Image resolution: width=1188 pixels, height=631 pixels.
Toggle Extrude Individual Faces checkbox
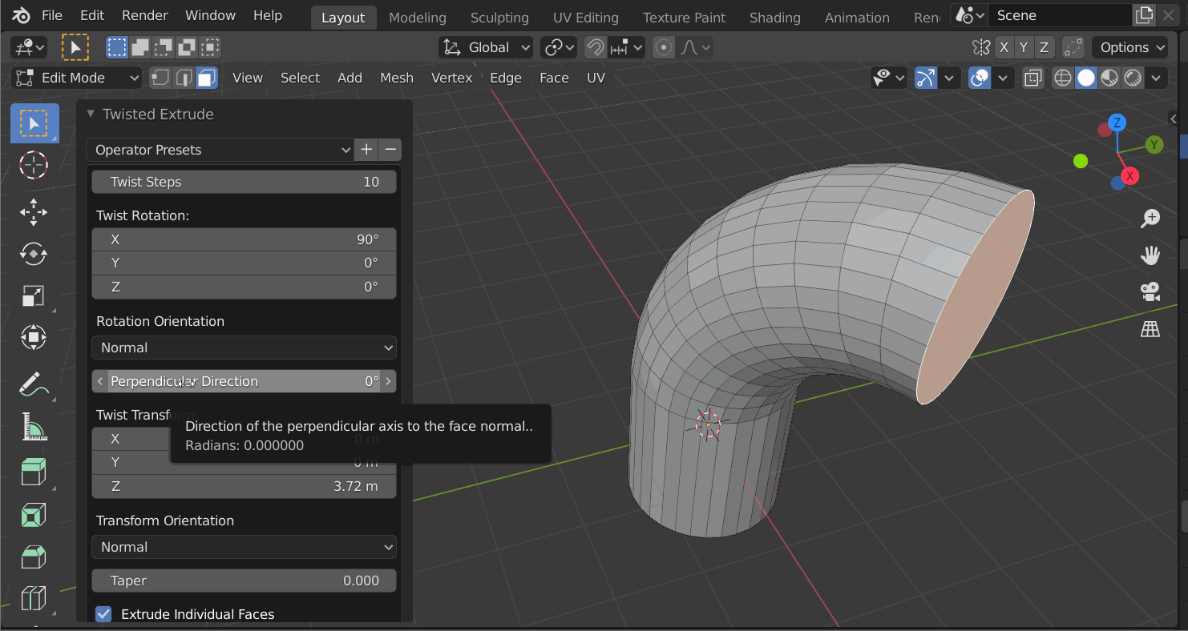coord(103,614)
